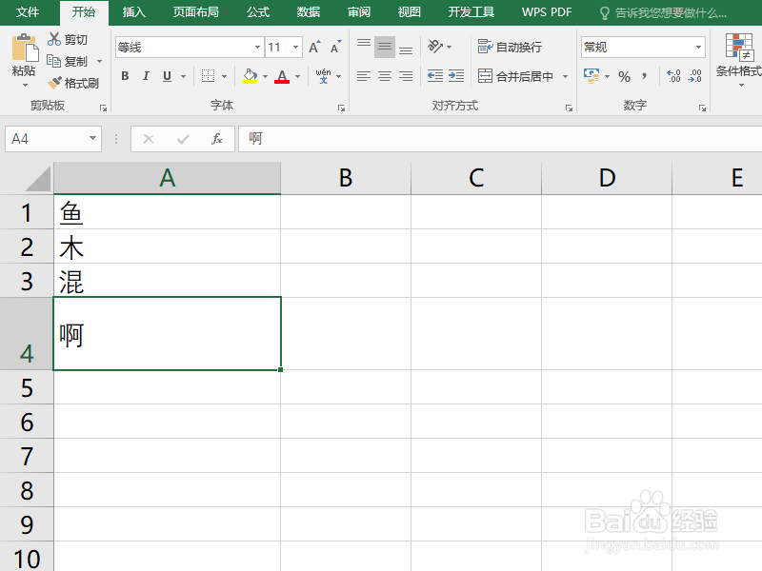Open 开发工具 Developer tab

[x=471, y=12]
